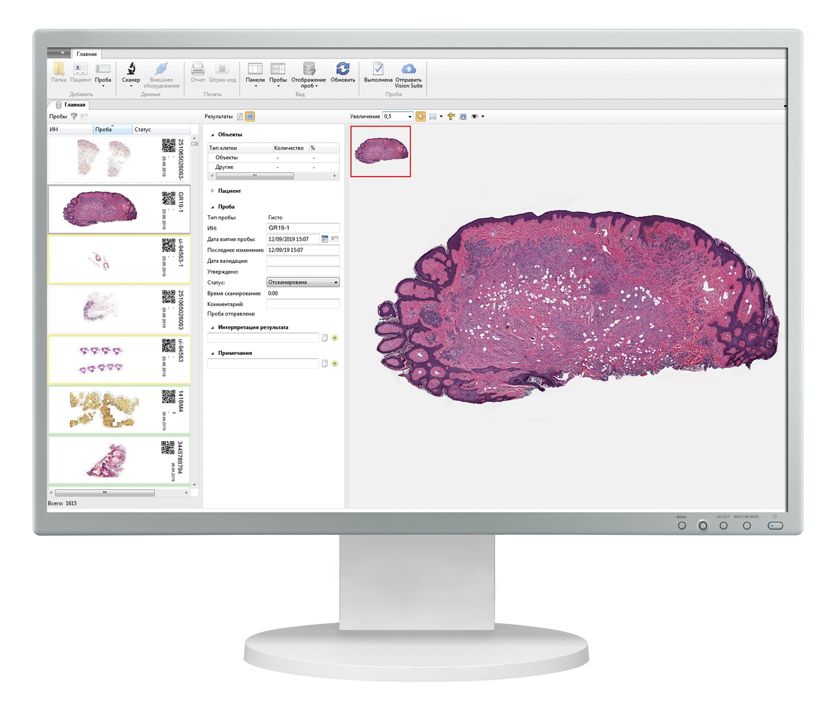833x705 pixels.
Task: Open the Сканер microscope tool
Action: click(x=131, y=70)
